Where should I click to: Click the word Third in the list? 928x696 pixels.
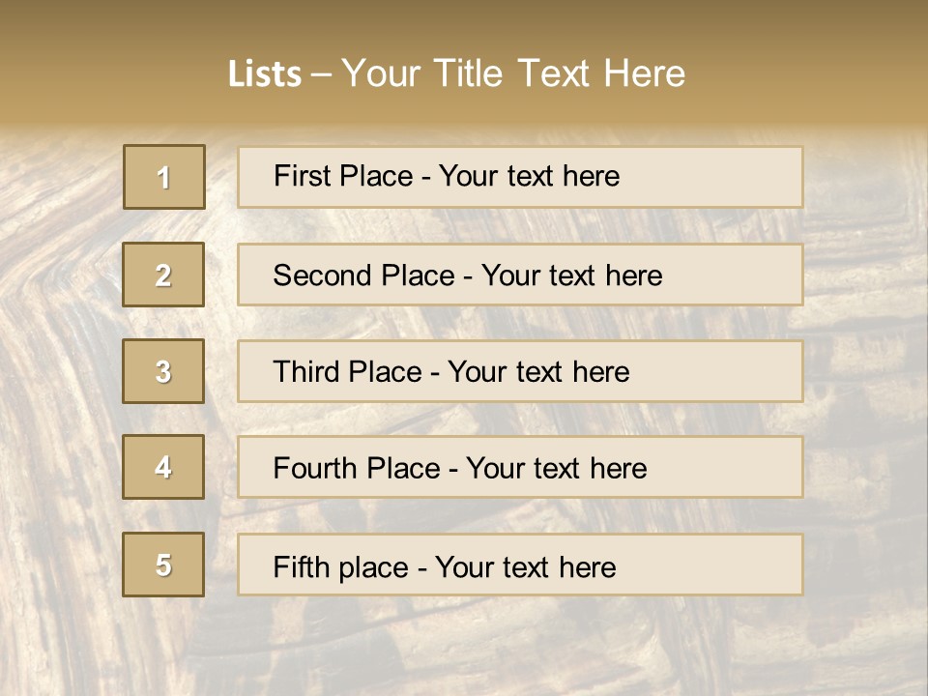(x=307, y=372)
